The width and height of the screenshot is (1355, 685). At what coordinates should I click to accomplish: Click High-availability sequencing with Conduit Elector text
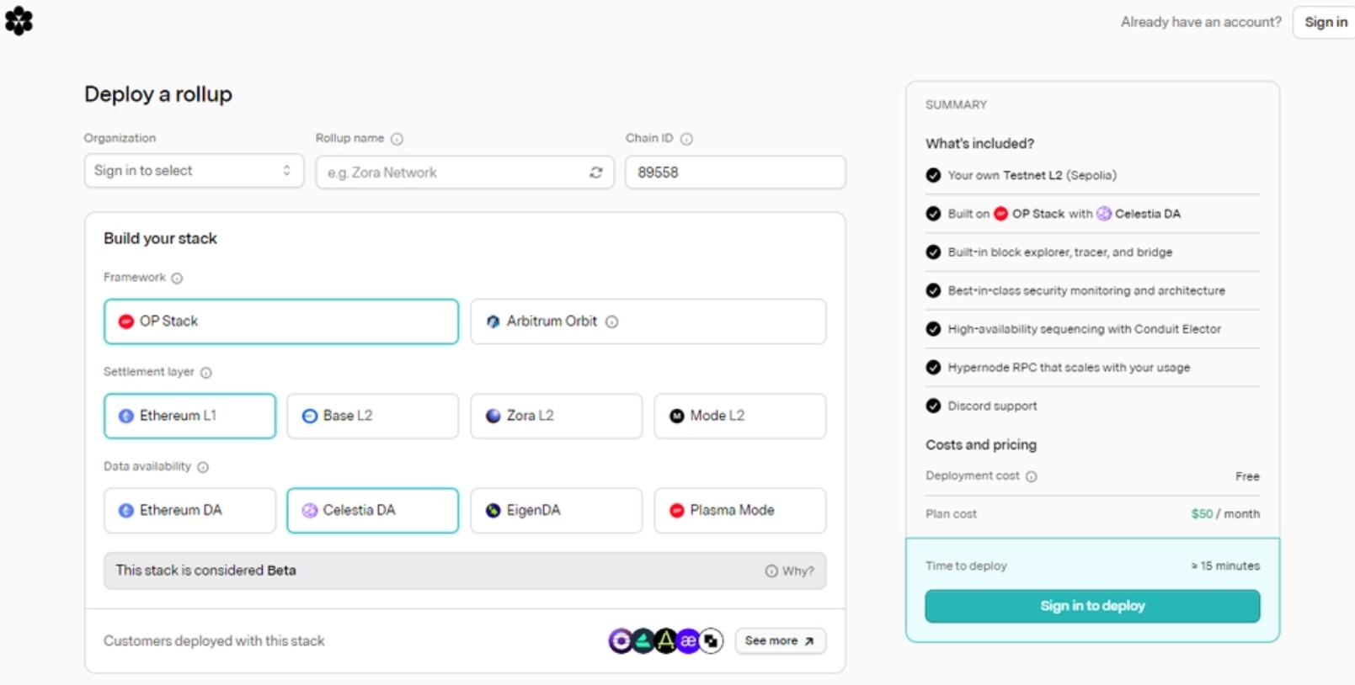1084,329
